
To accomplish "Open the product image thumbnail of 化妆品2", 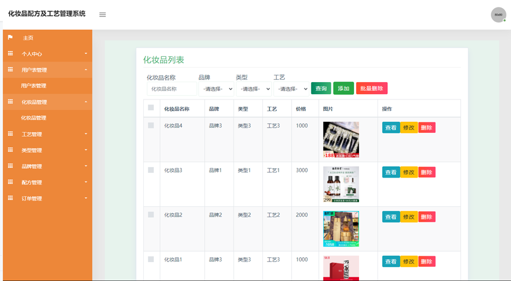I will (x=341, y=229).
